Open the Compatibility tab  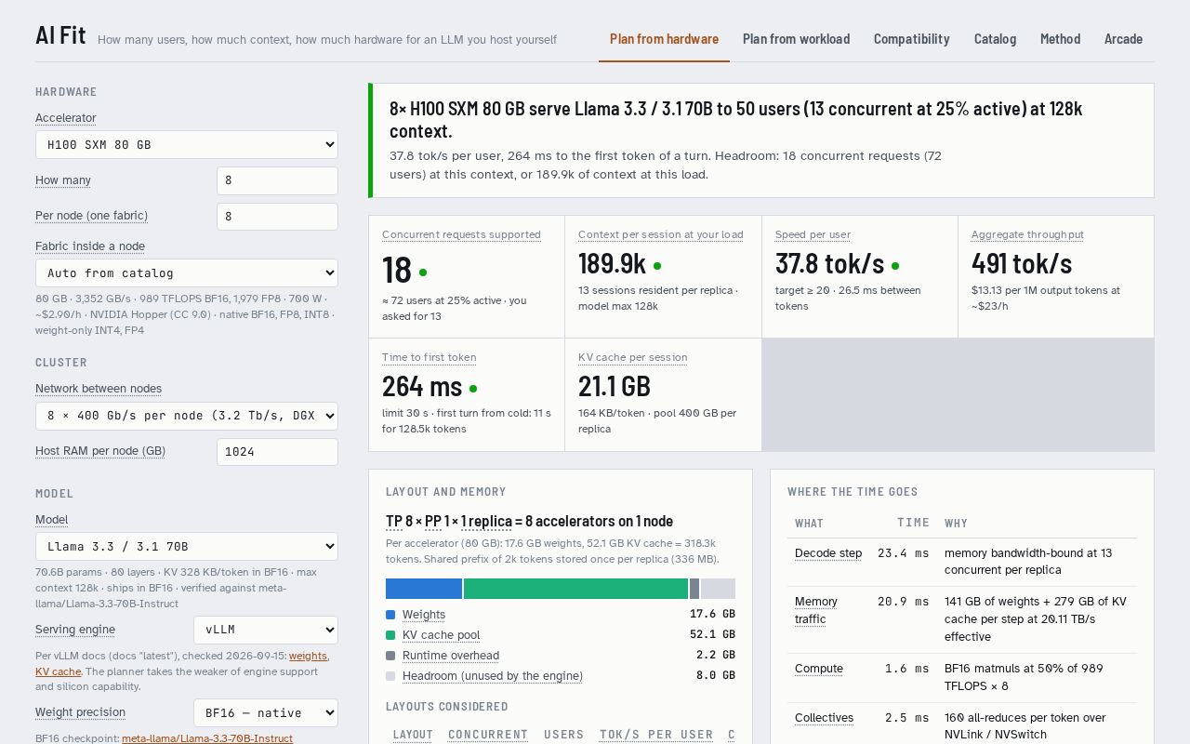coord(912,39)
